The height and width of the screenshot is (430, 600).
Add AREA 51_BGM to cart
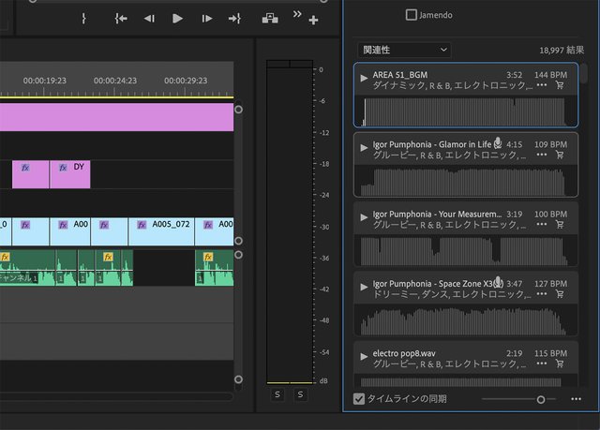point(560,85)
